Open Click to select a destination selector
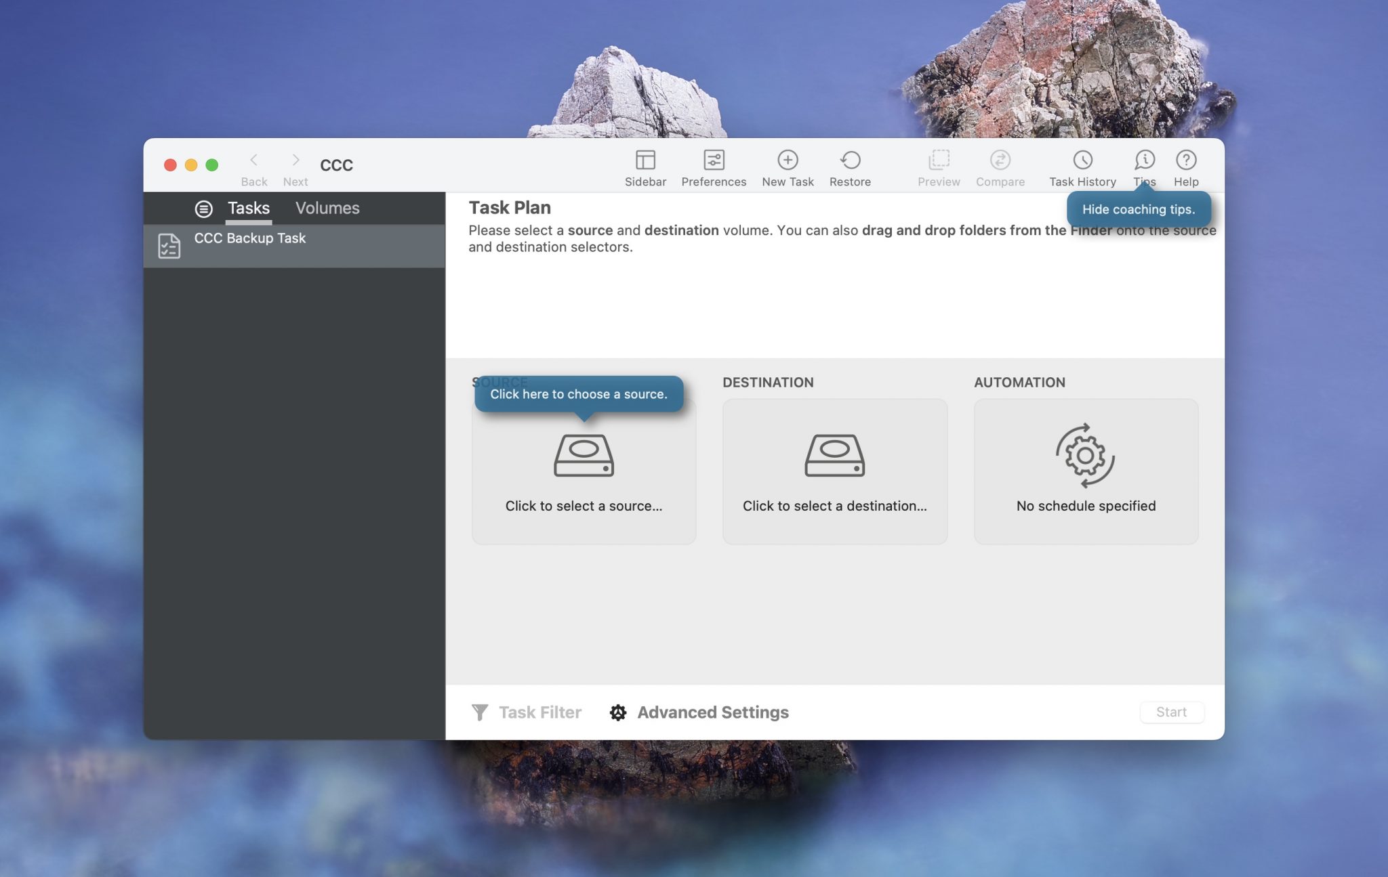This screenshot has width=1388, height=877. [835, 471]
